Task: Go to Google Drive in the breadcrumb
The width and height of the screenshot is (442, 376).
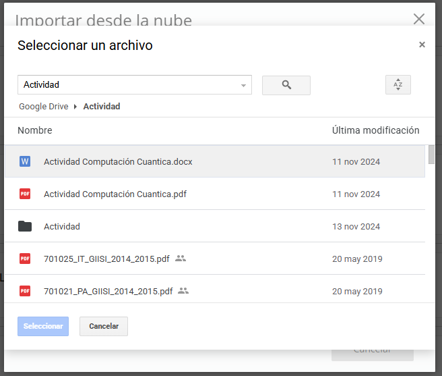Action: (x=43, y=107)
